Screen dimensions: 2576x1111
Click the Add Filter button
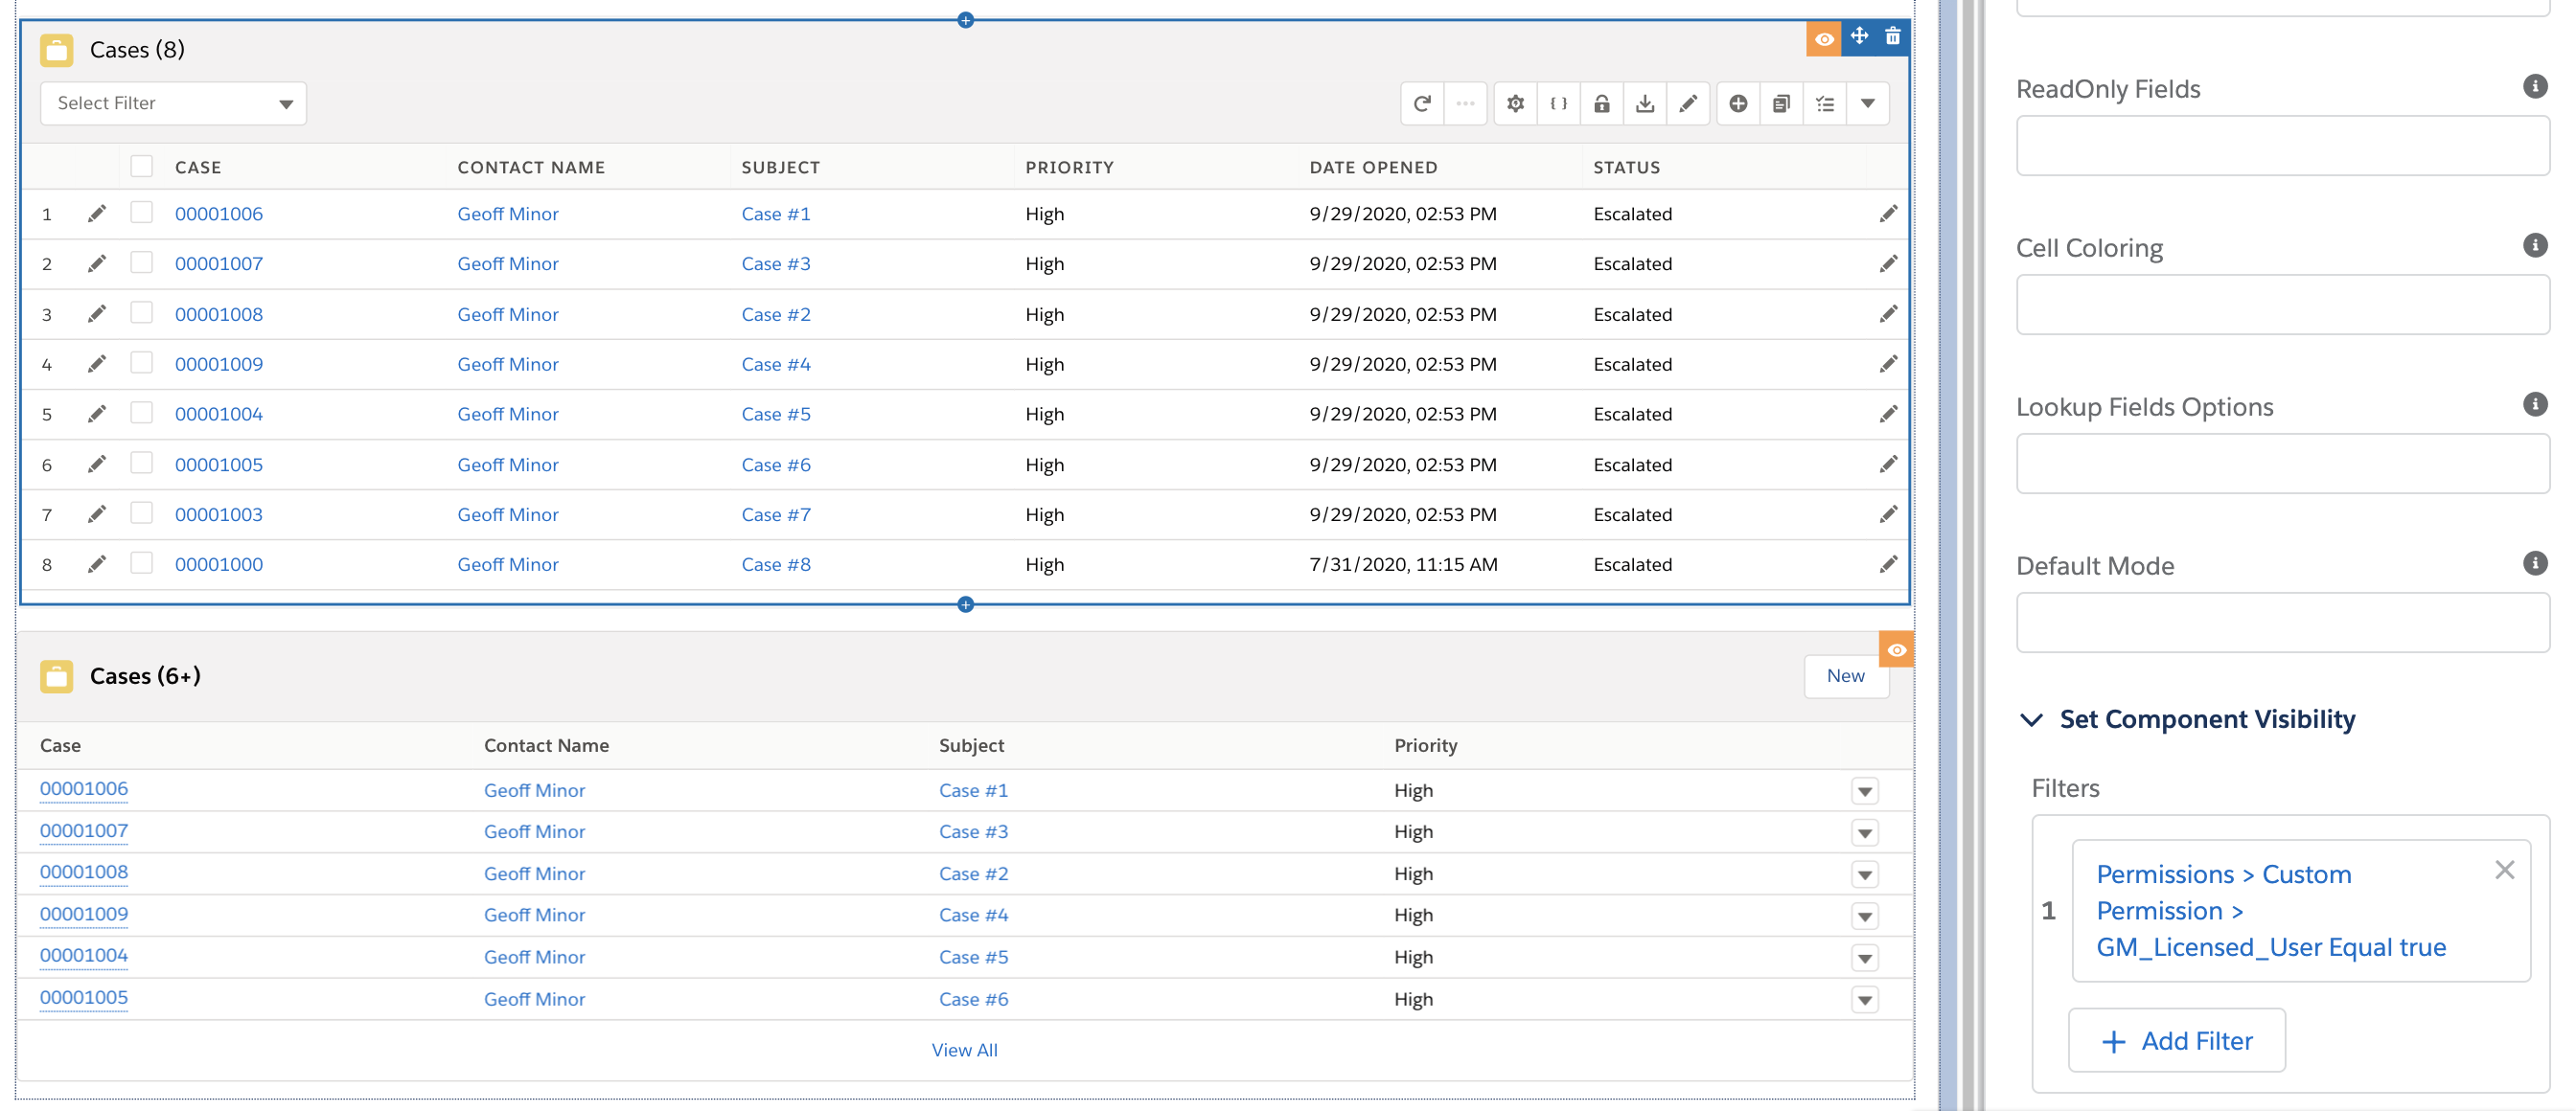click(2176, 1041)
